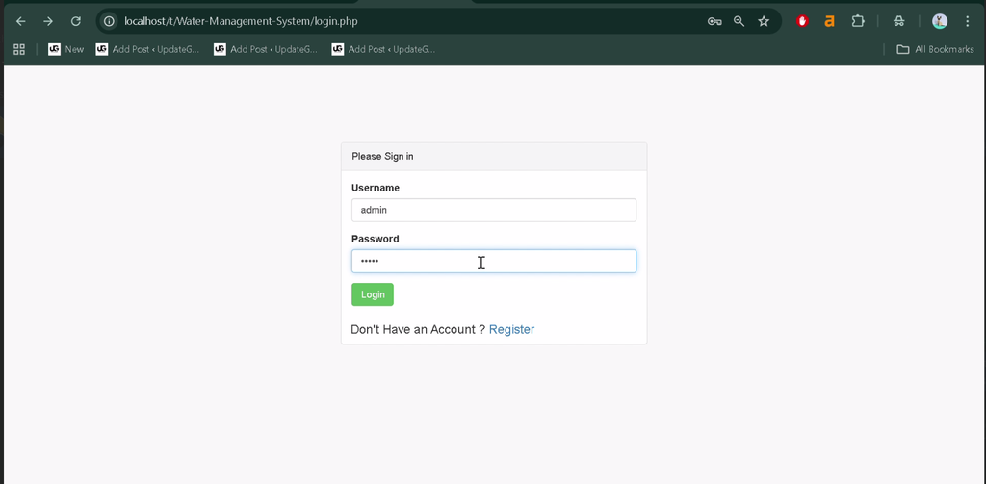This screenshot has width=986, height=484.
Task: Open the second 'Add Post ‹ UpdateG...' bookmark
Action: coord(266,49)
